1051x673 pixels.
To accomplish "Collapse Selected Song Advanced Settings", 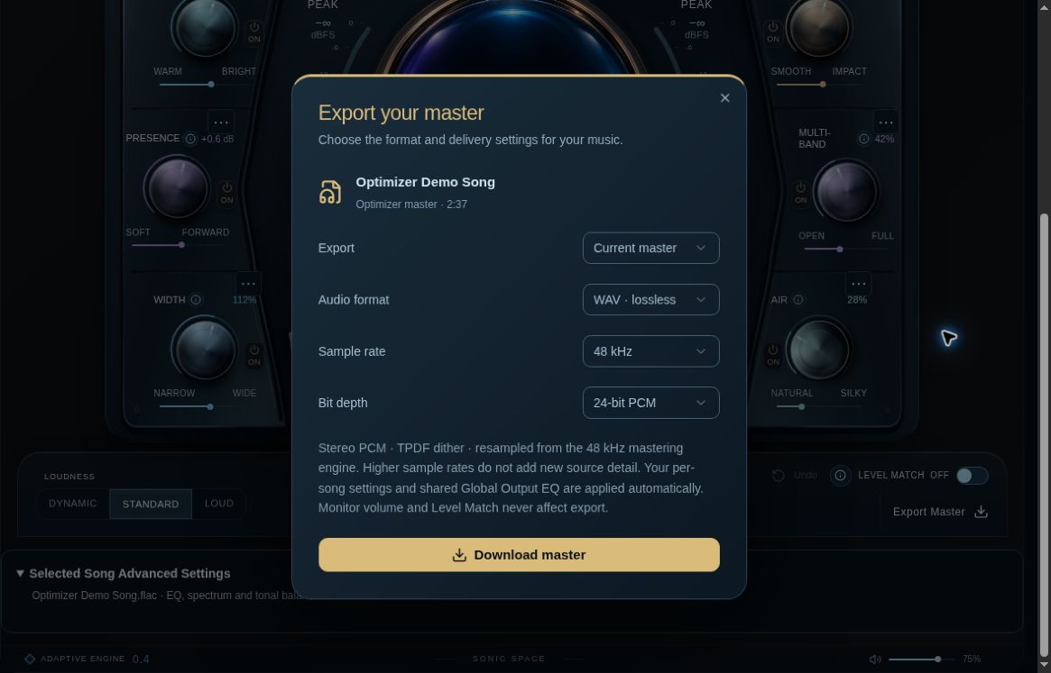I will click(x=124, y=573).
